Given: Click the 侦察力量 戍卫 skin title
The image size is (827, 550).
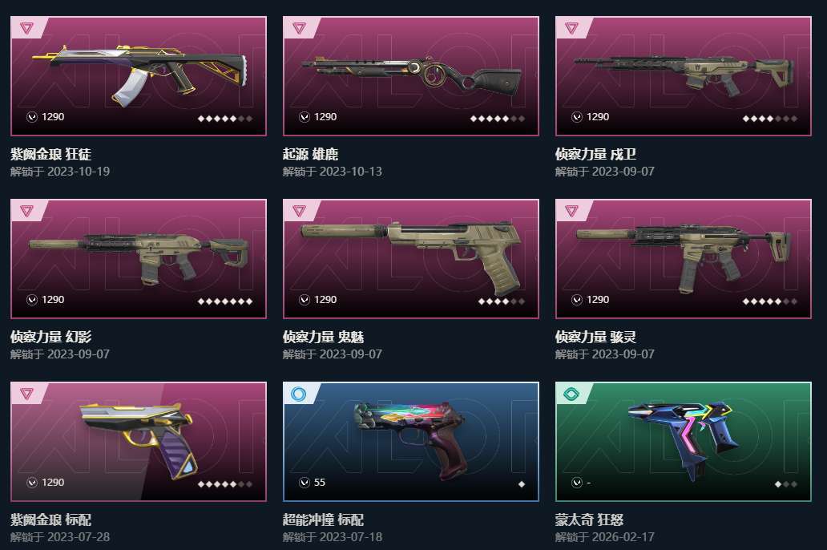Looking at the screenshot, I should pyautogui.click(x=595, y=154).
